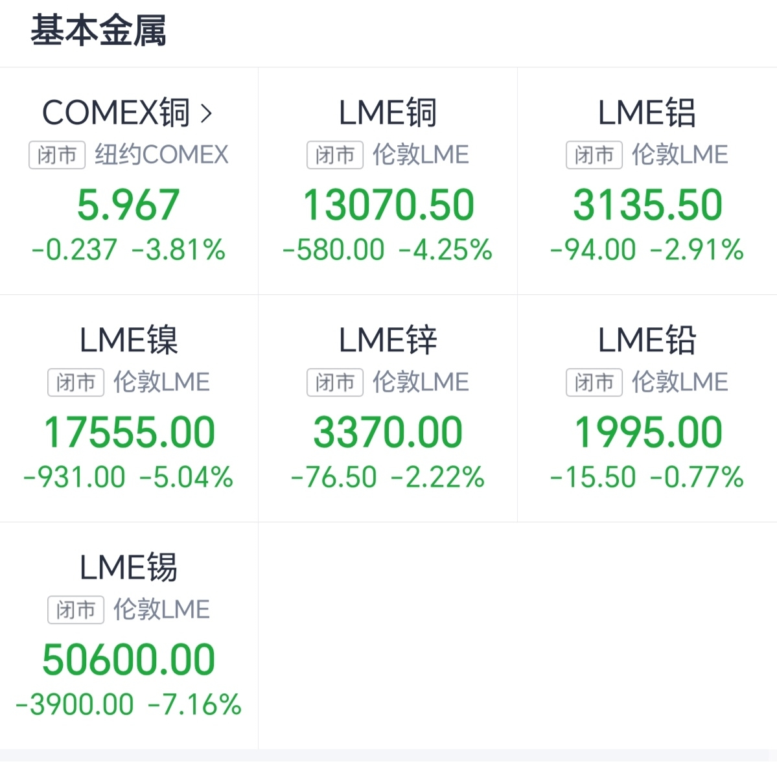
Task: Open the LME铜 quote card title
Action: point(388,113)
